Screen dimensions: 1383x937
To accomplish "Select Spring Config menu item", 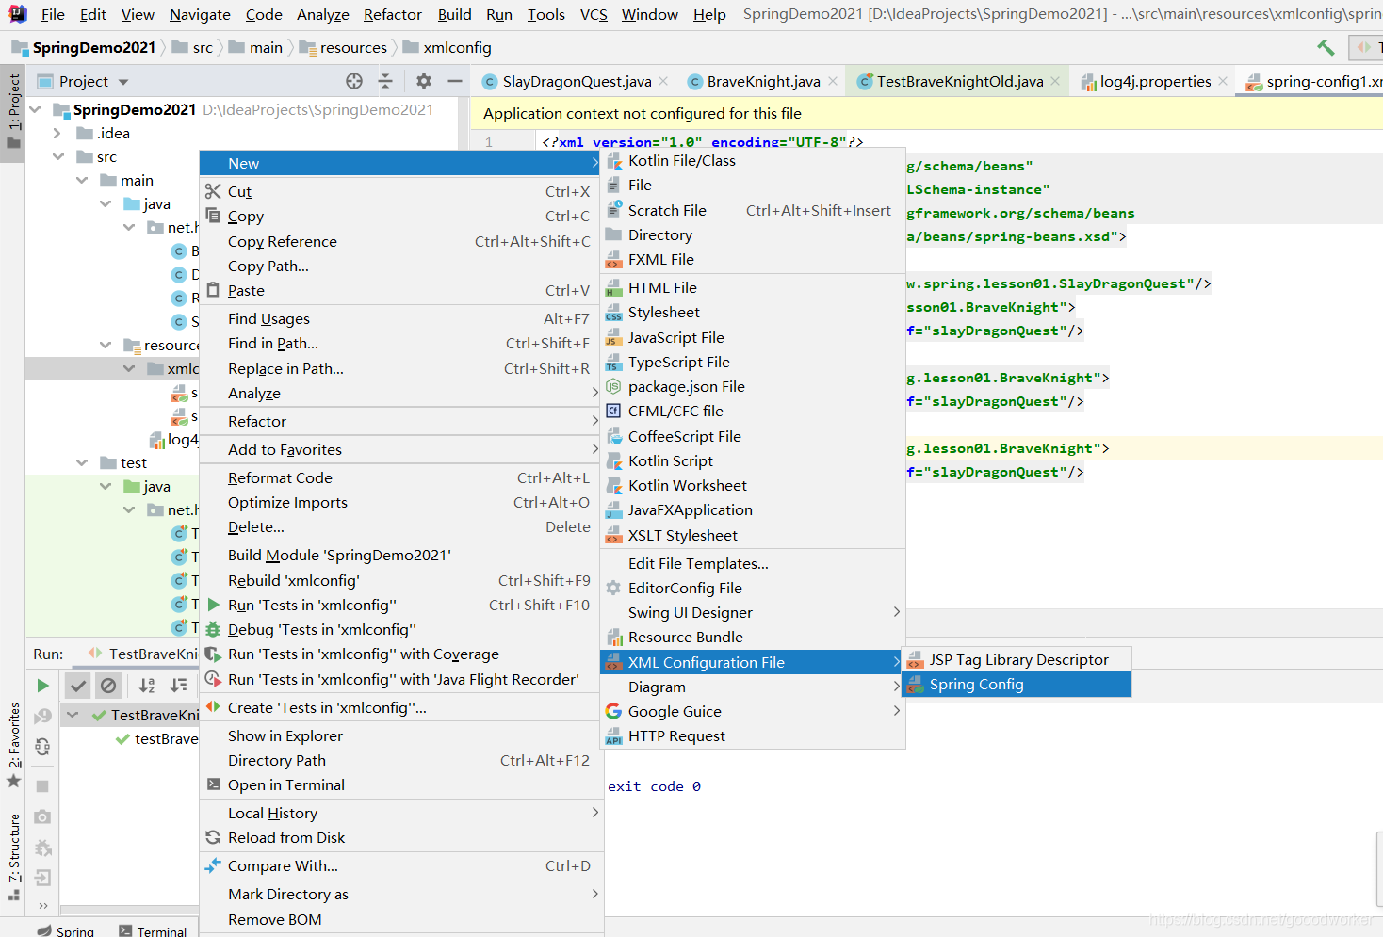I will pos(1017,685).
